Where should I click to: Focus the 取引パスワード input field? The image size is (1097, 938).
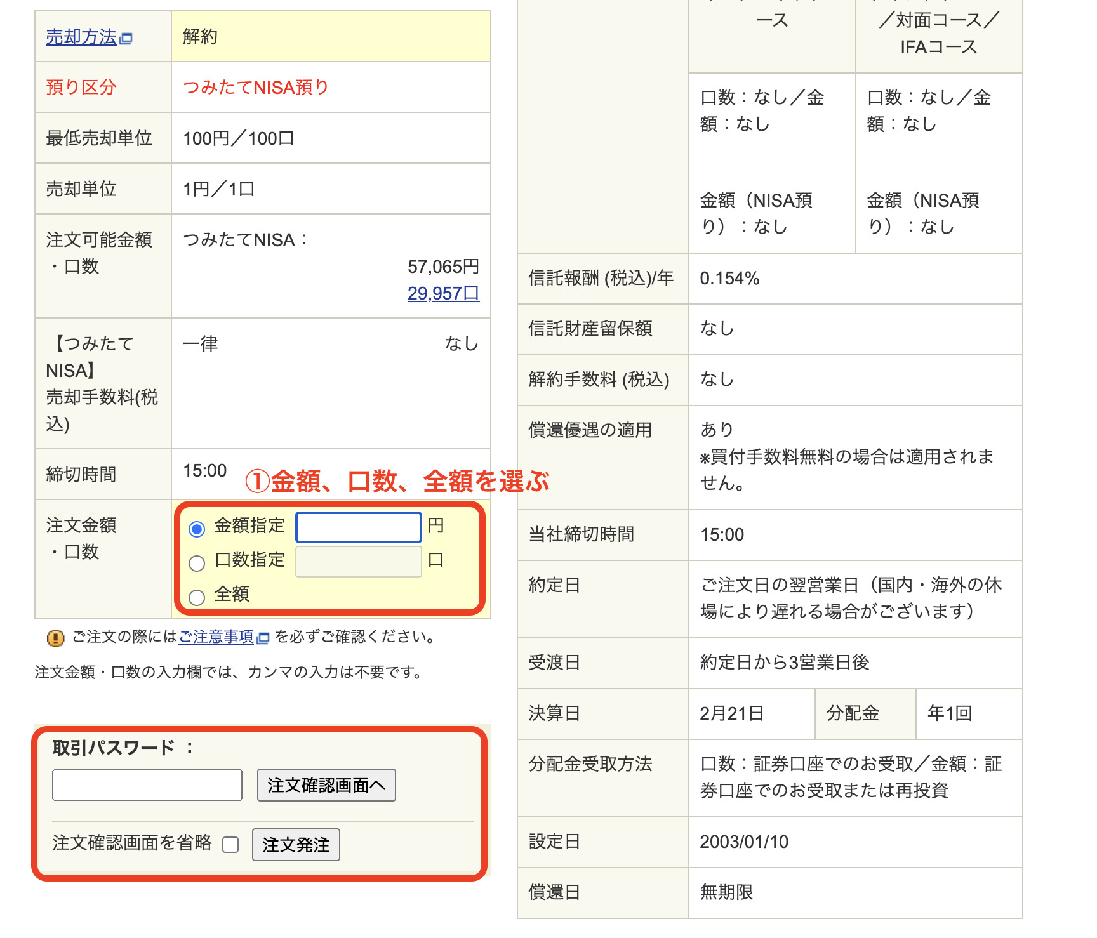pyautogui.click(x=147, y=785)
